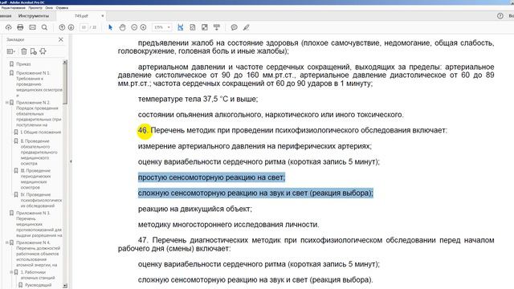514x289 pixels.
Task: Click the text 'температуре тела 37,5 °С и выше'
Action: tap(198, 99)
